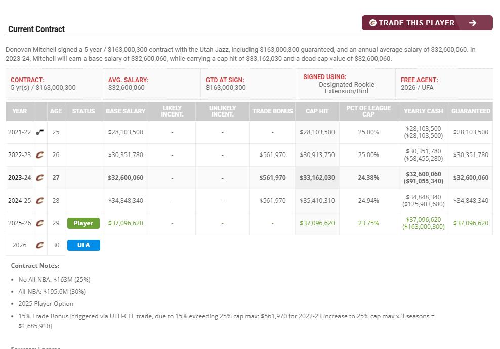Click the No All-NBA: $163M (25%) note
The image size is (500, 349).
[54, 280]
